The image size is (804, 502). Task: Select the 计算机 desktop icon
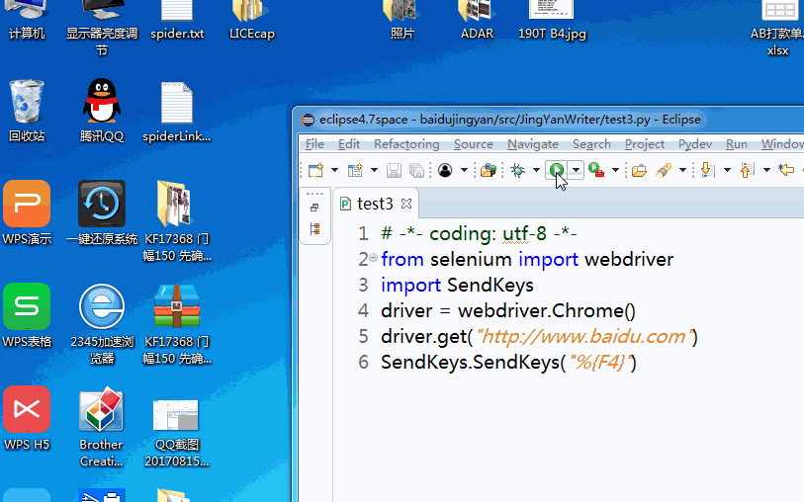pyautogui.click(x=27, y=21)
